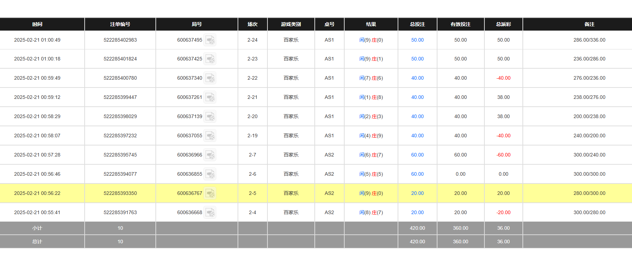
Task: View replay icon for round 600636855
Action: click(x=210, y=174)
